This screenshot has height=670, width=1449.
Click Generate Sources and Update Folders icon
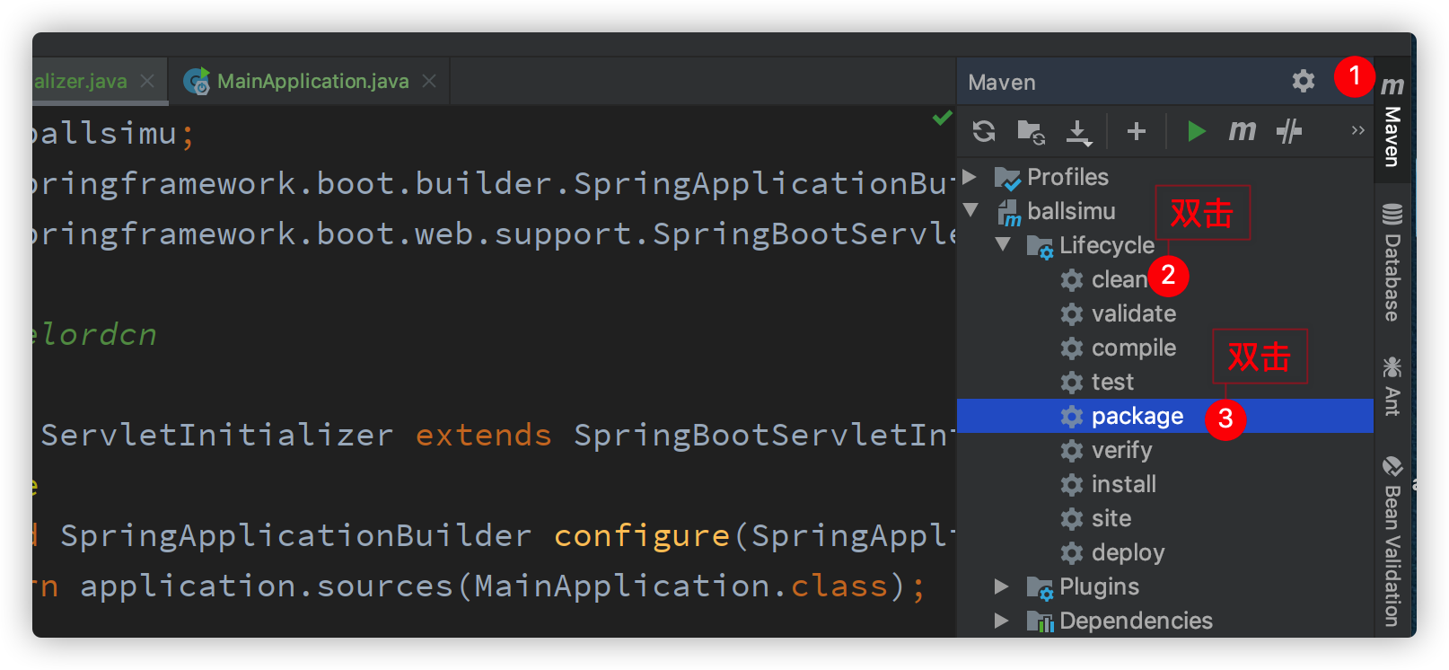click(x=1031, y=132)
